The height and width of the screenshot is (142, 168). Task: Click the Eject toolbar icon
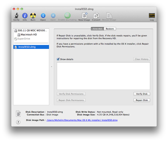53,16
